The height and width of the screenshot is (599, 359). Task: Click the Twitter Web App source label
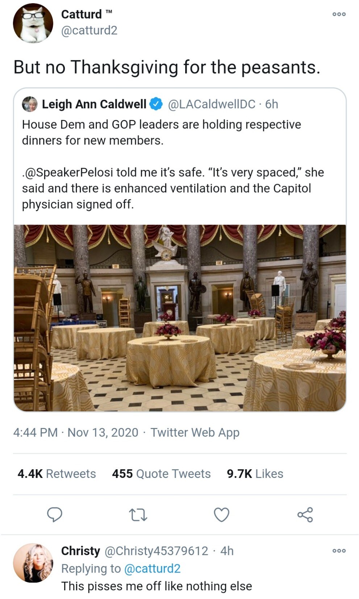(x=195, y=432)
